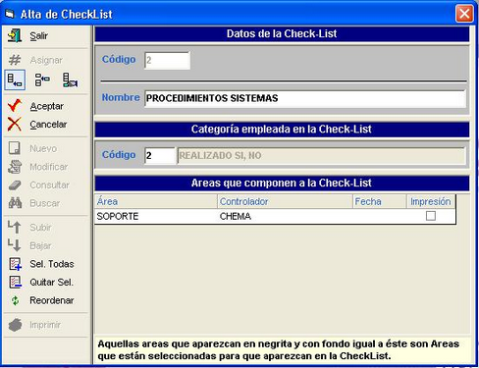Click the Modificar edit icon
Image resolution: width=479 pixels, height=368 pixels.
coord(15,167)
